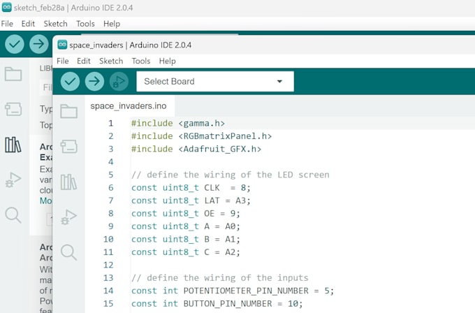The width and height of the screenshot is (475, 313).
Task: Click comment about LED screen wiring
Action: point(231,175)
